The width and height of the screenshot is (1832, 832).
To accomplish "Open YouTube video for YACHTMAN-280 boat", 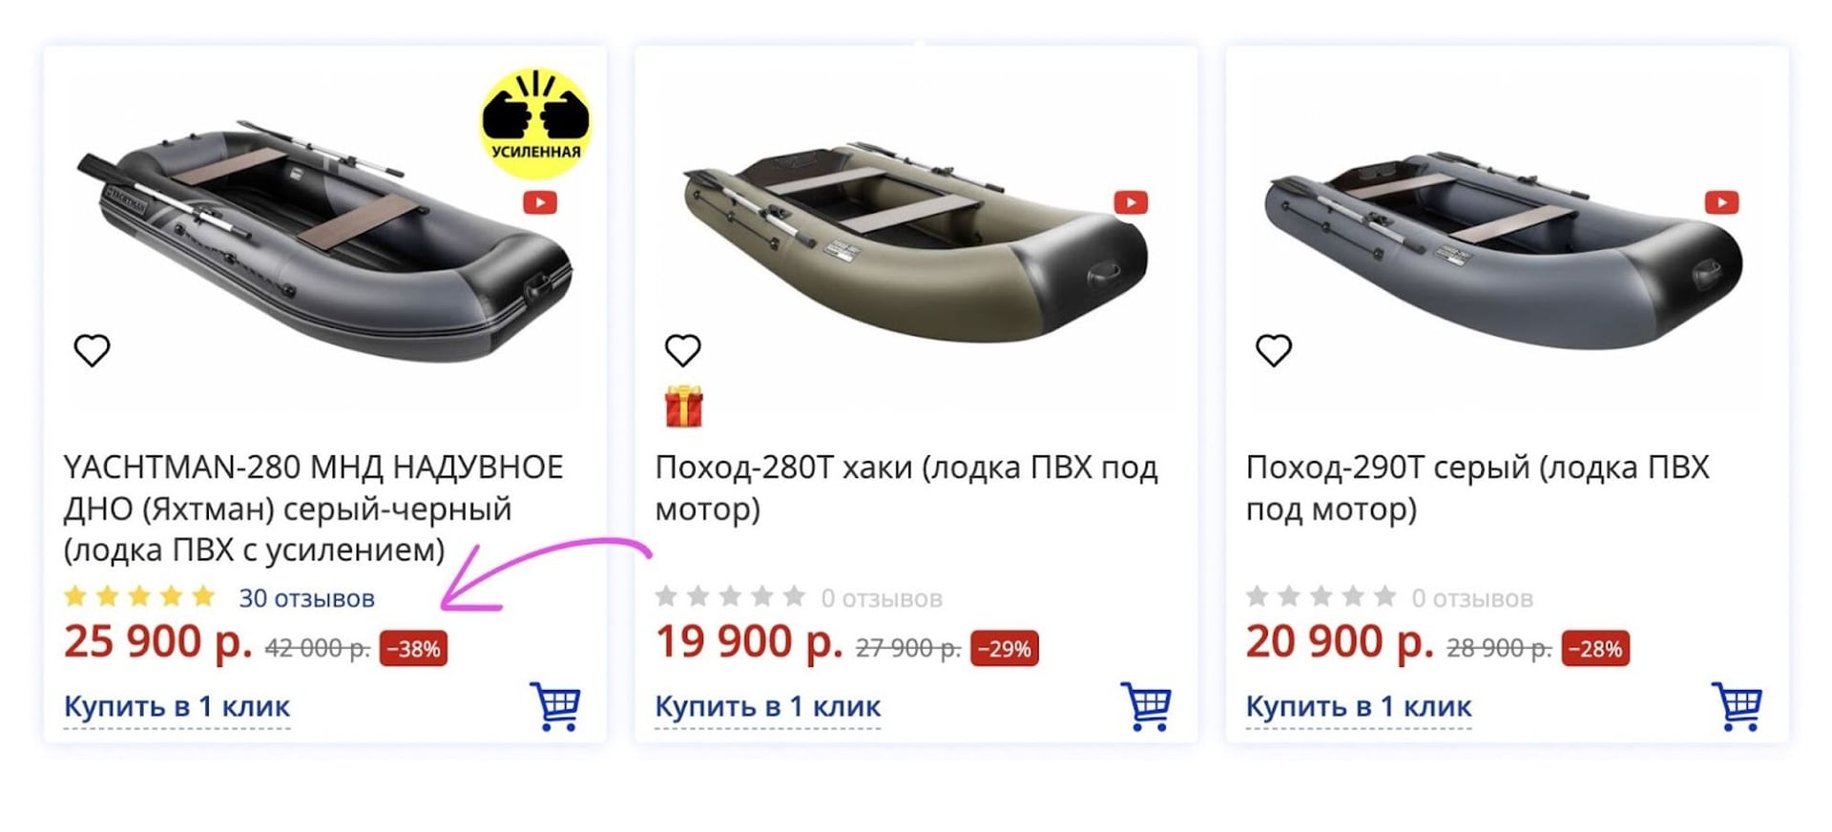I will [x=541, y=201].
